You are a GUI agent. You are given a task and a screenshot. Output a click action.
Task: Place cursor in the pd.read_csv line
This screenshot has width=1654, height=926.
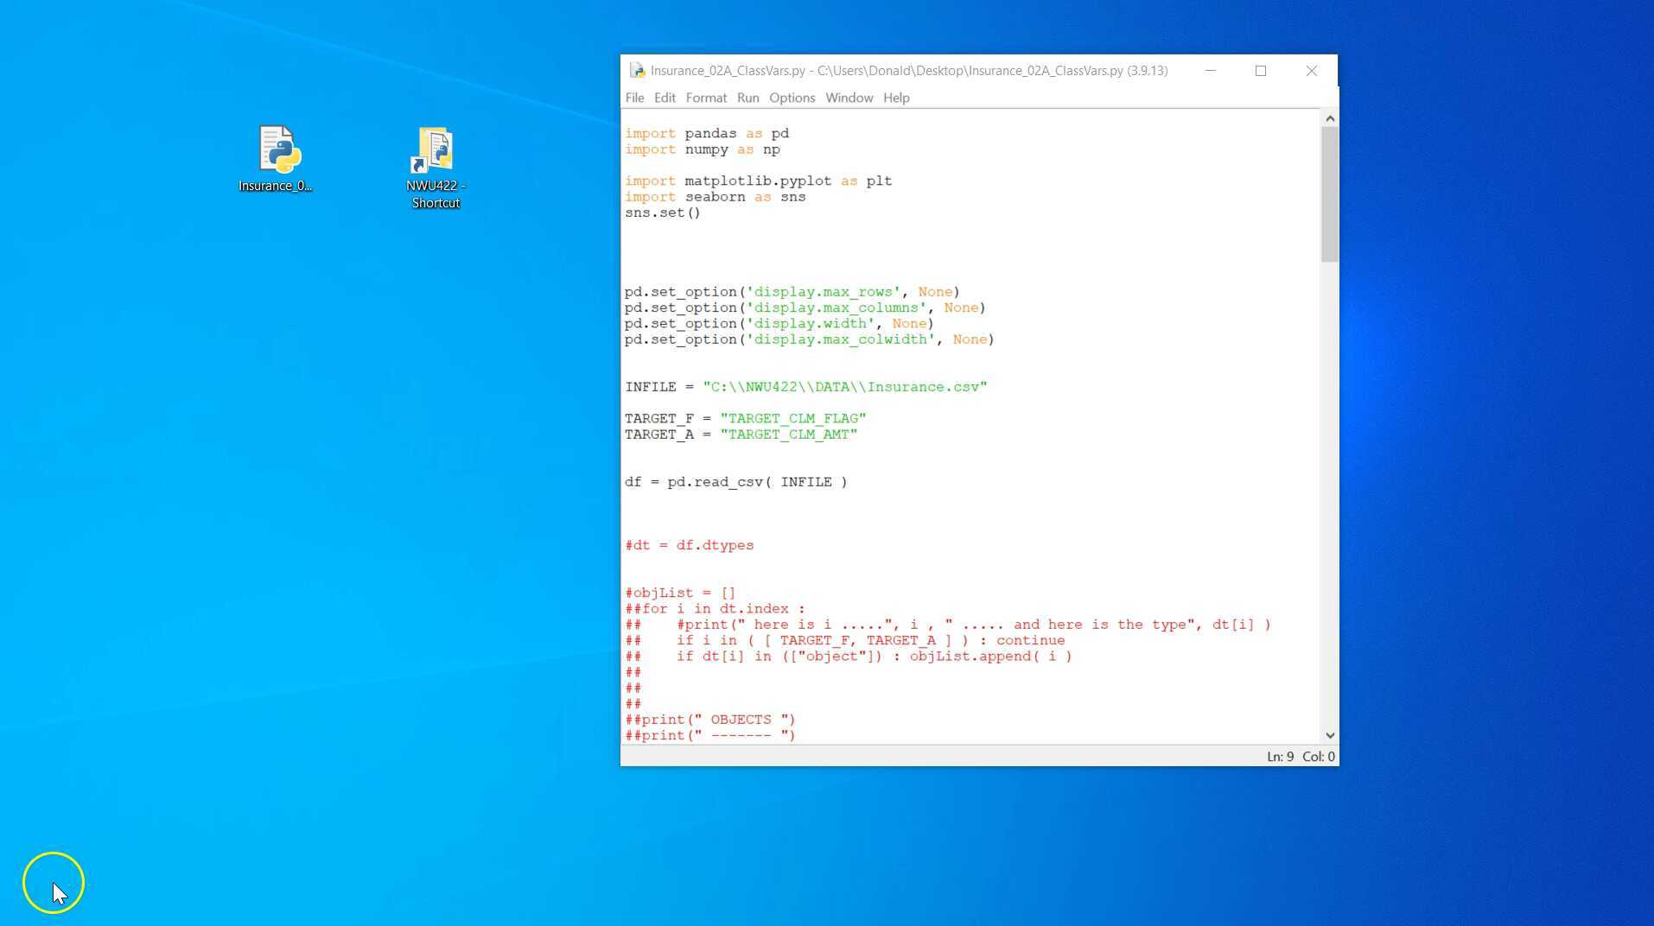pos(735,482)
